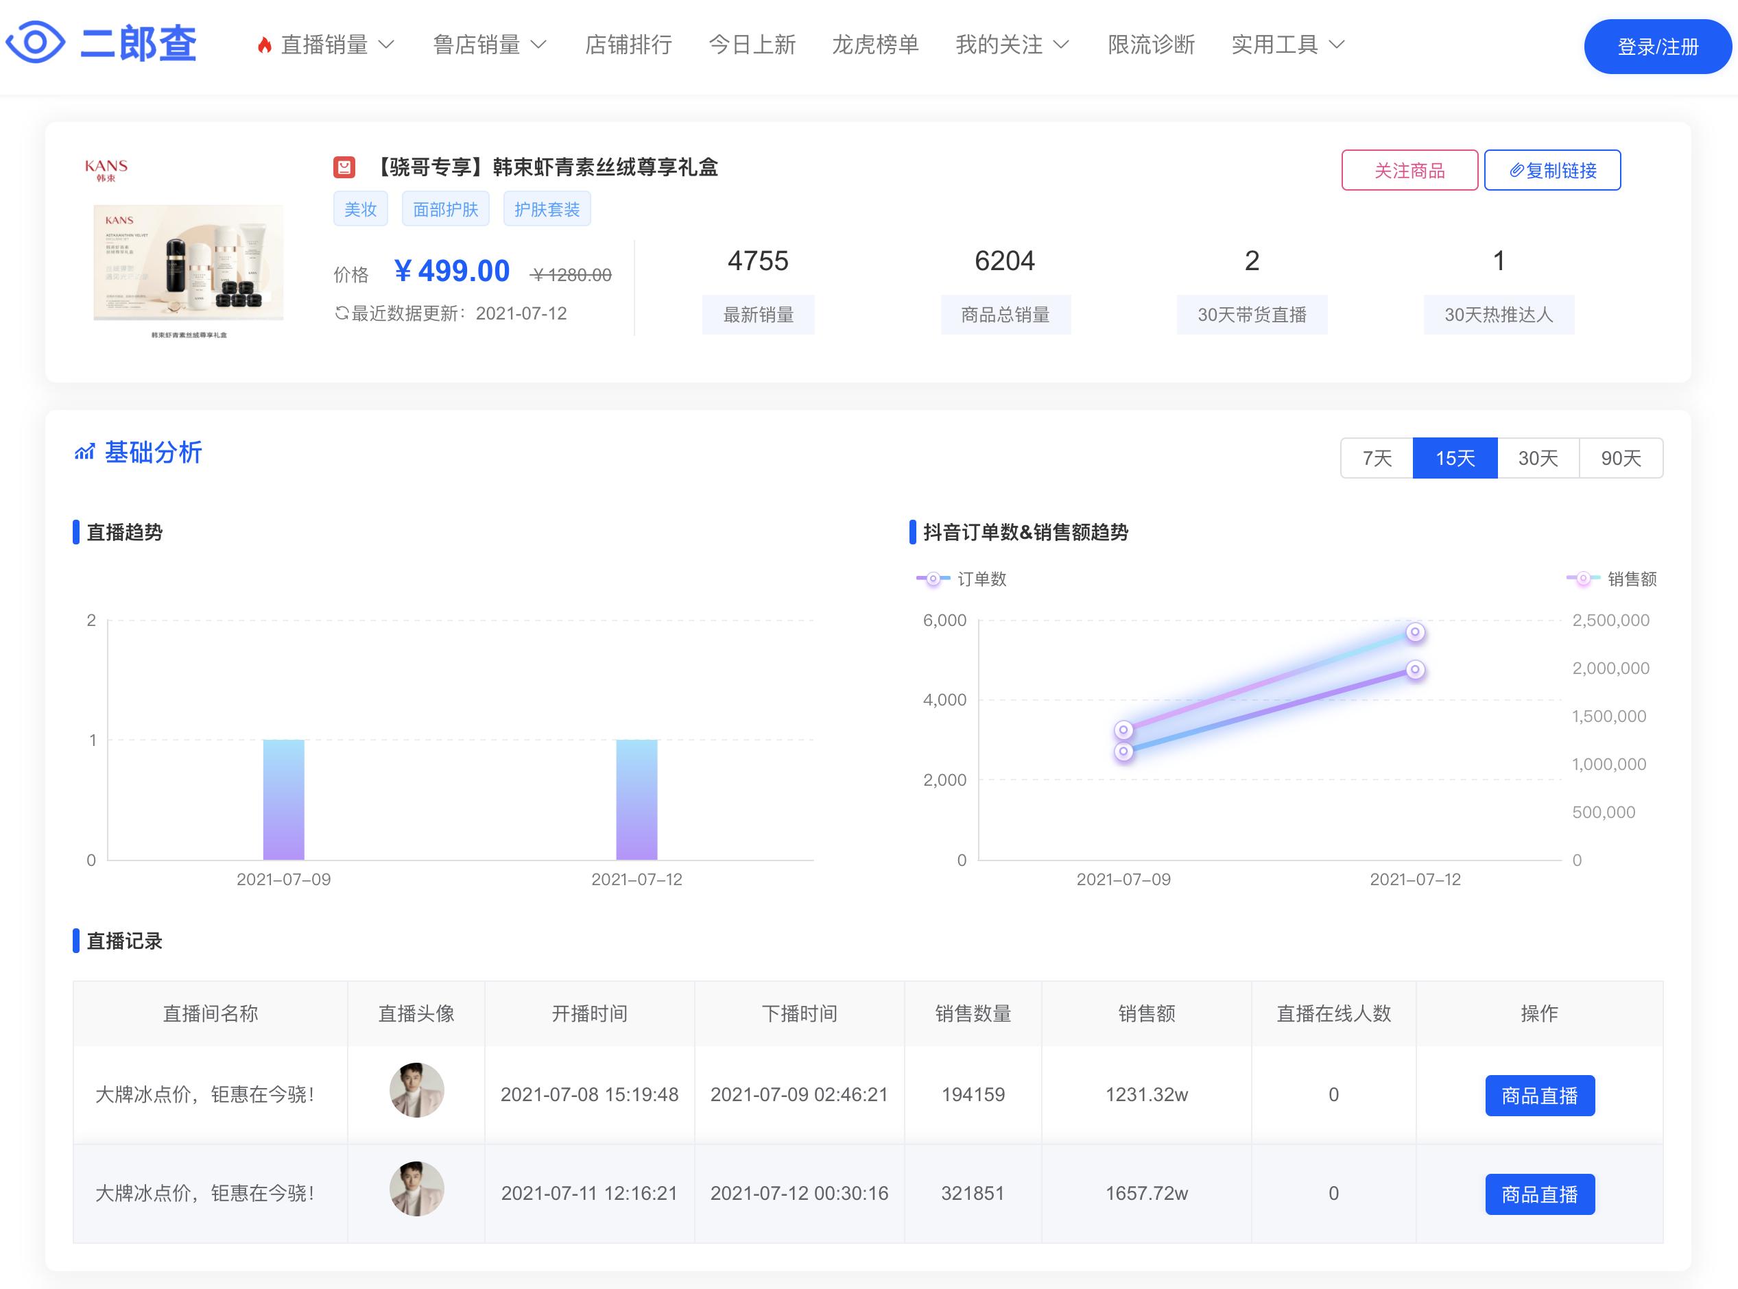Open the 我的关注 dropdown

coord(1012,45)
